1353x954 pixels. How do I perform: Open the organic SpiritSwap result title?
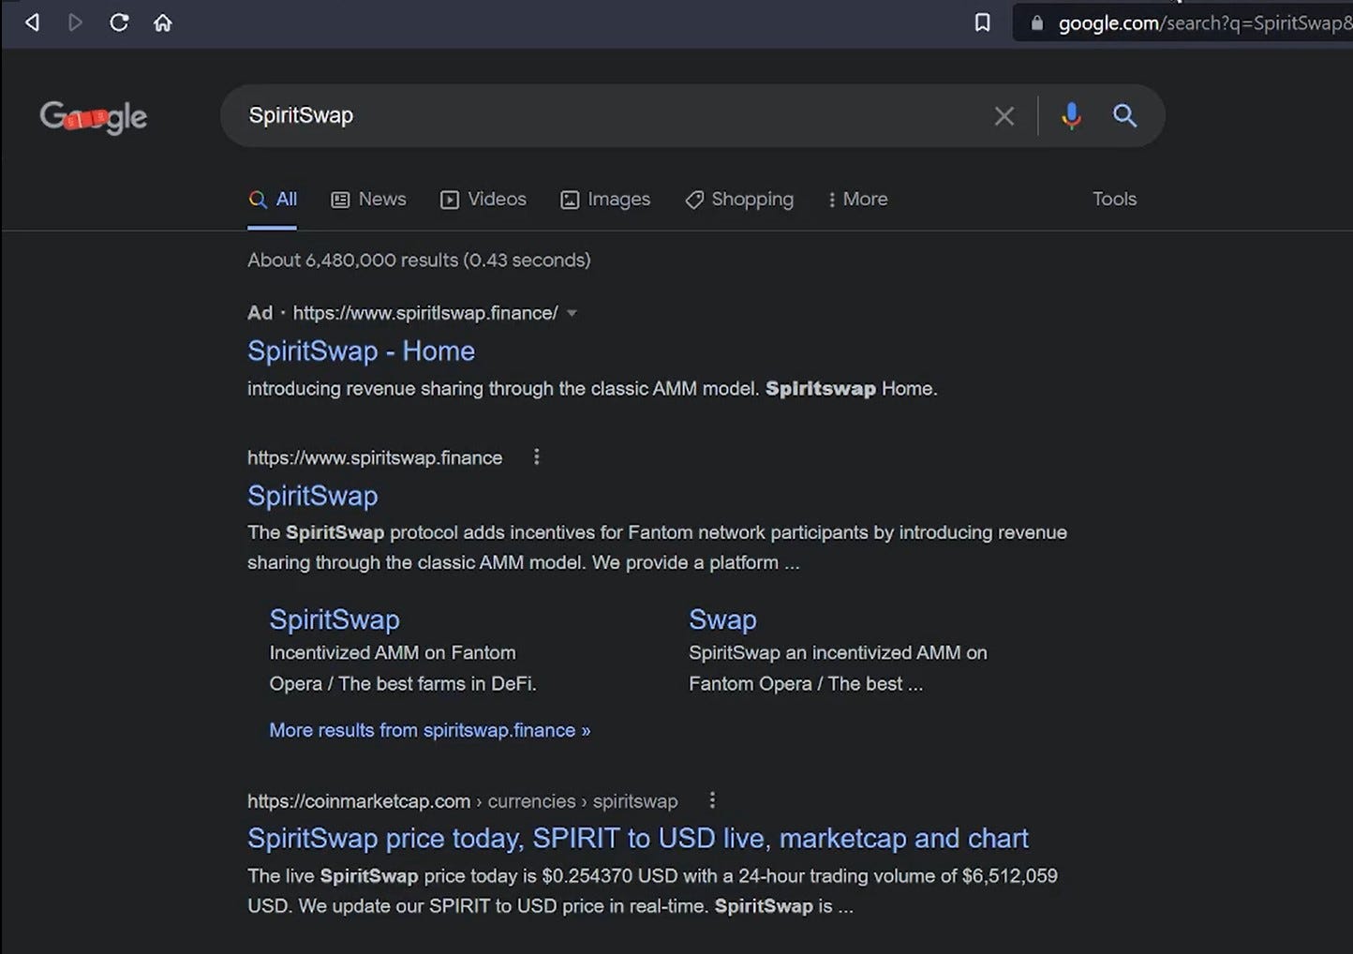point(312,496)
